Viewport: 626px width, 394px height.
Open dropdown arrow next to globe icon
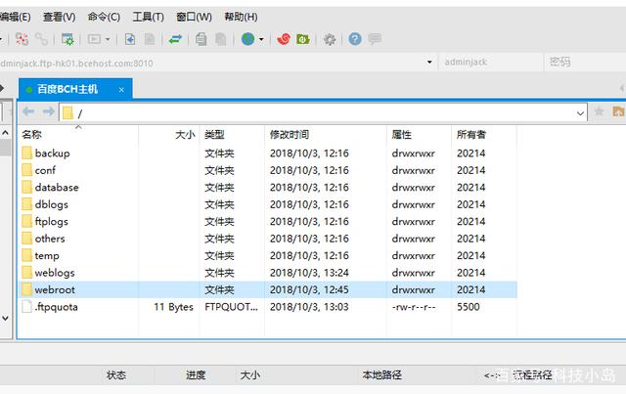[x=262, y=39]
